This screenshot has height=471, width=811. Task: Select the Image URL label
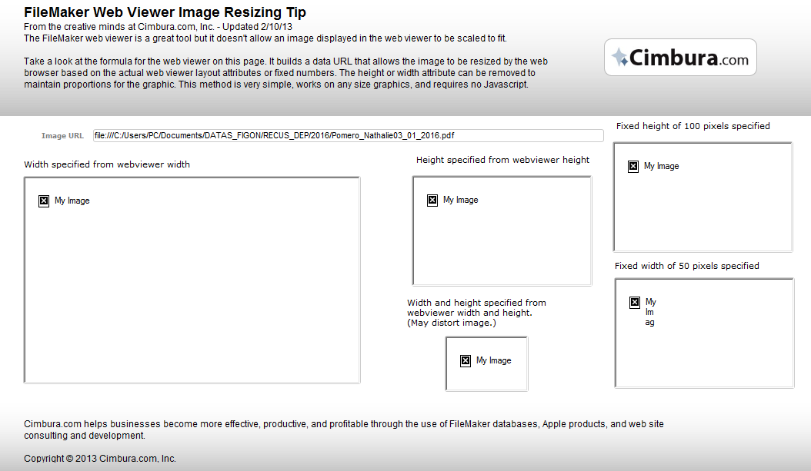62,136
